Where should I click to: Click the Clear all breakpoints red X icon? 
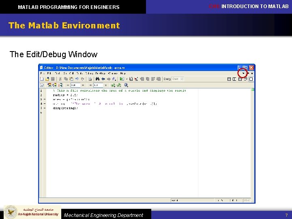click(136, 79)
